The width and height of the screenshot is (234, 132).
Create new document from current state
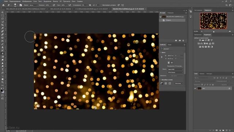coord(176,41)
